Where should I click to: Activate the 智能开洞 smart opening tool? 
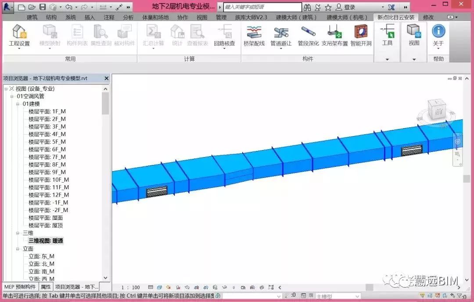tap(361, 36)
